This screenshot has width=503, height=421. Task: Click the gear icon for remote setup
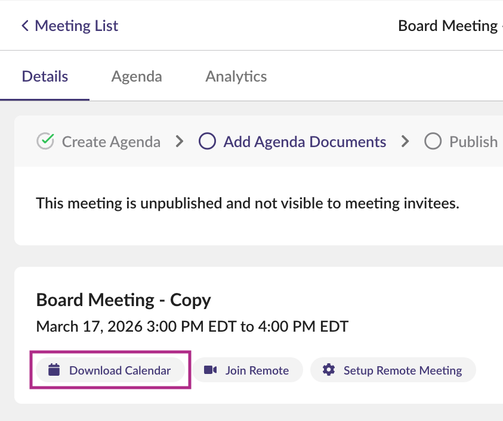pos(329,370)
